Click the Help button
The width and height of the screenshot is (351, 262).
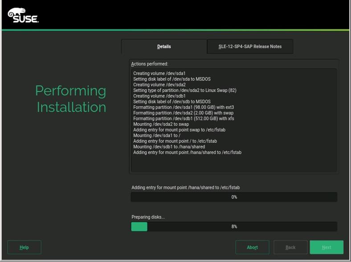[x=24, y=247]
